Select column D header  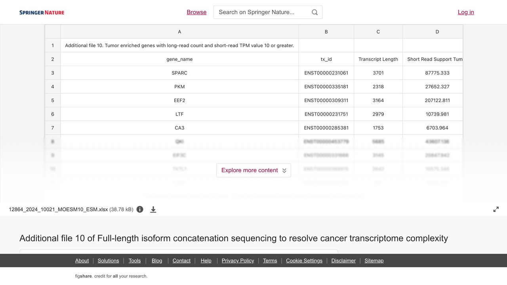433,32
